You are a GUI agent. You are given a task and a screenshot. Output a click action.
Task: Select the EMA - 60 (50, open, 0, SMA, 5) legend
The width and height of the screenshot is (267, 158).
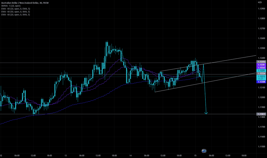point(15,11)
